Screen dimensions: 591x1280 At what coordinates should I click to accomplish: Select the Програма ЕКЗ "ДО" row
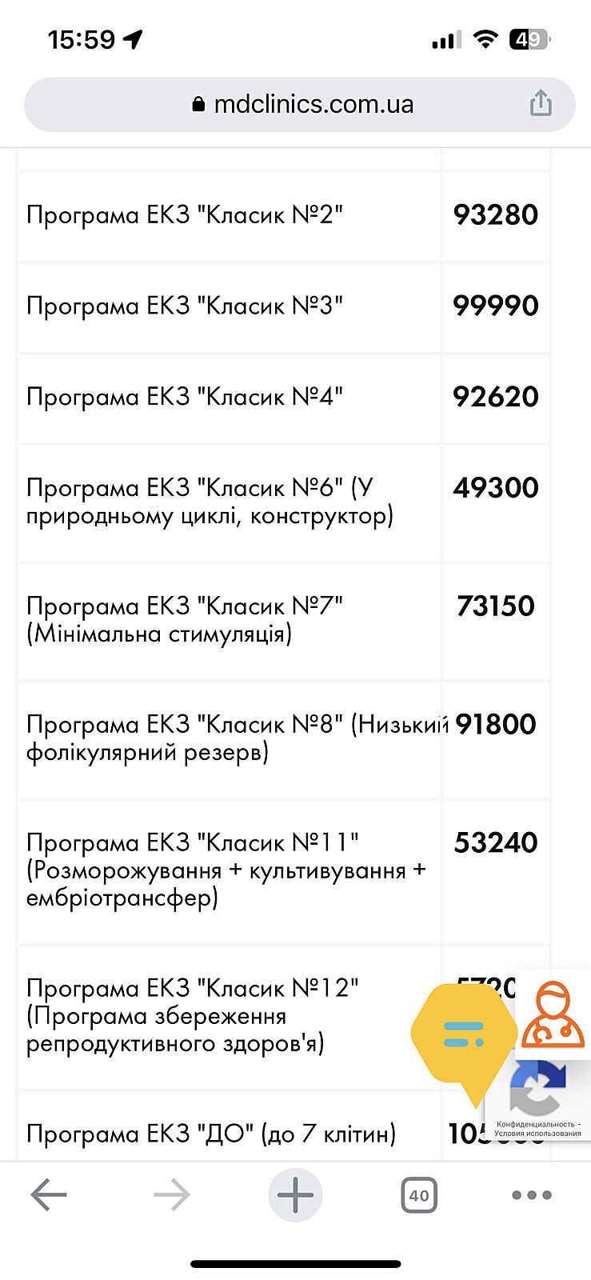[211, 1134]
